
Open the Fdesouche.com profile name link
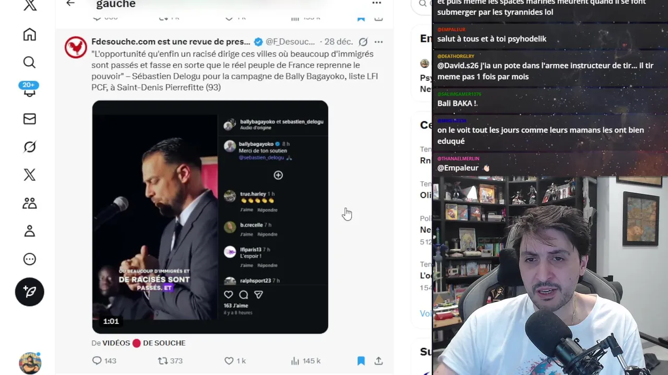[171, 42]
